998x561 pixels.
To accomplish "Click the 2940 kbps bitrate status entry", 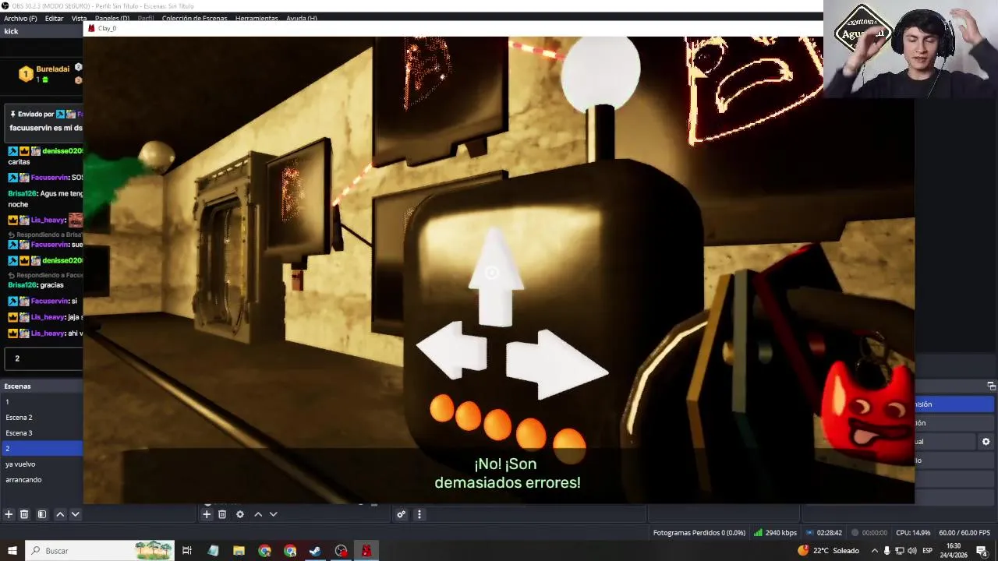I will click(775, 533).
